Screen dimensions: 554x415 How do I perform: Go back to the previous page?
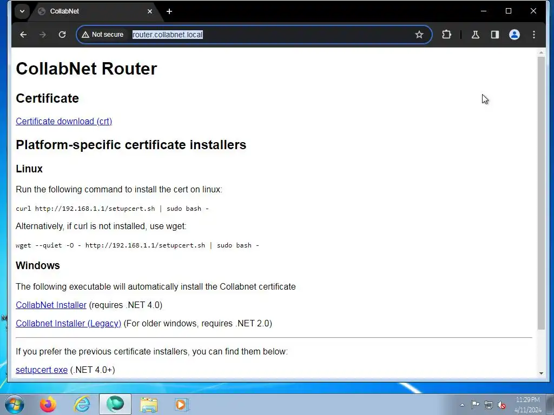pyautogui.click(x=23, y=35)
